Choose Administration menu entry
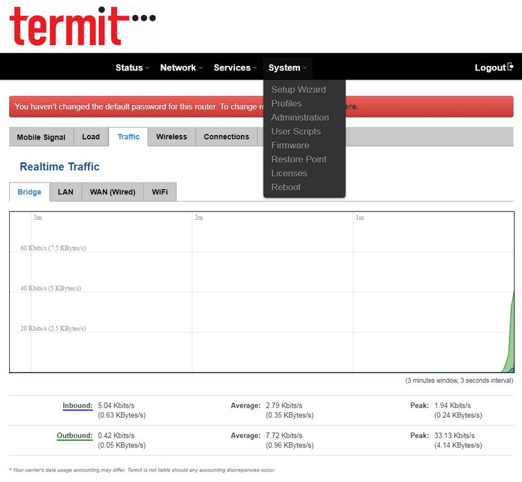 pyautogui.click(x=299, y=117)
